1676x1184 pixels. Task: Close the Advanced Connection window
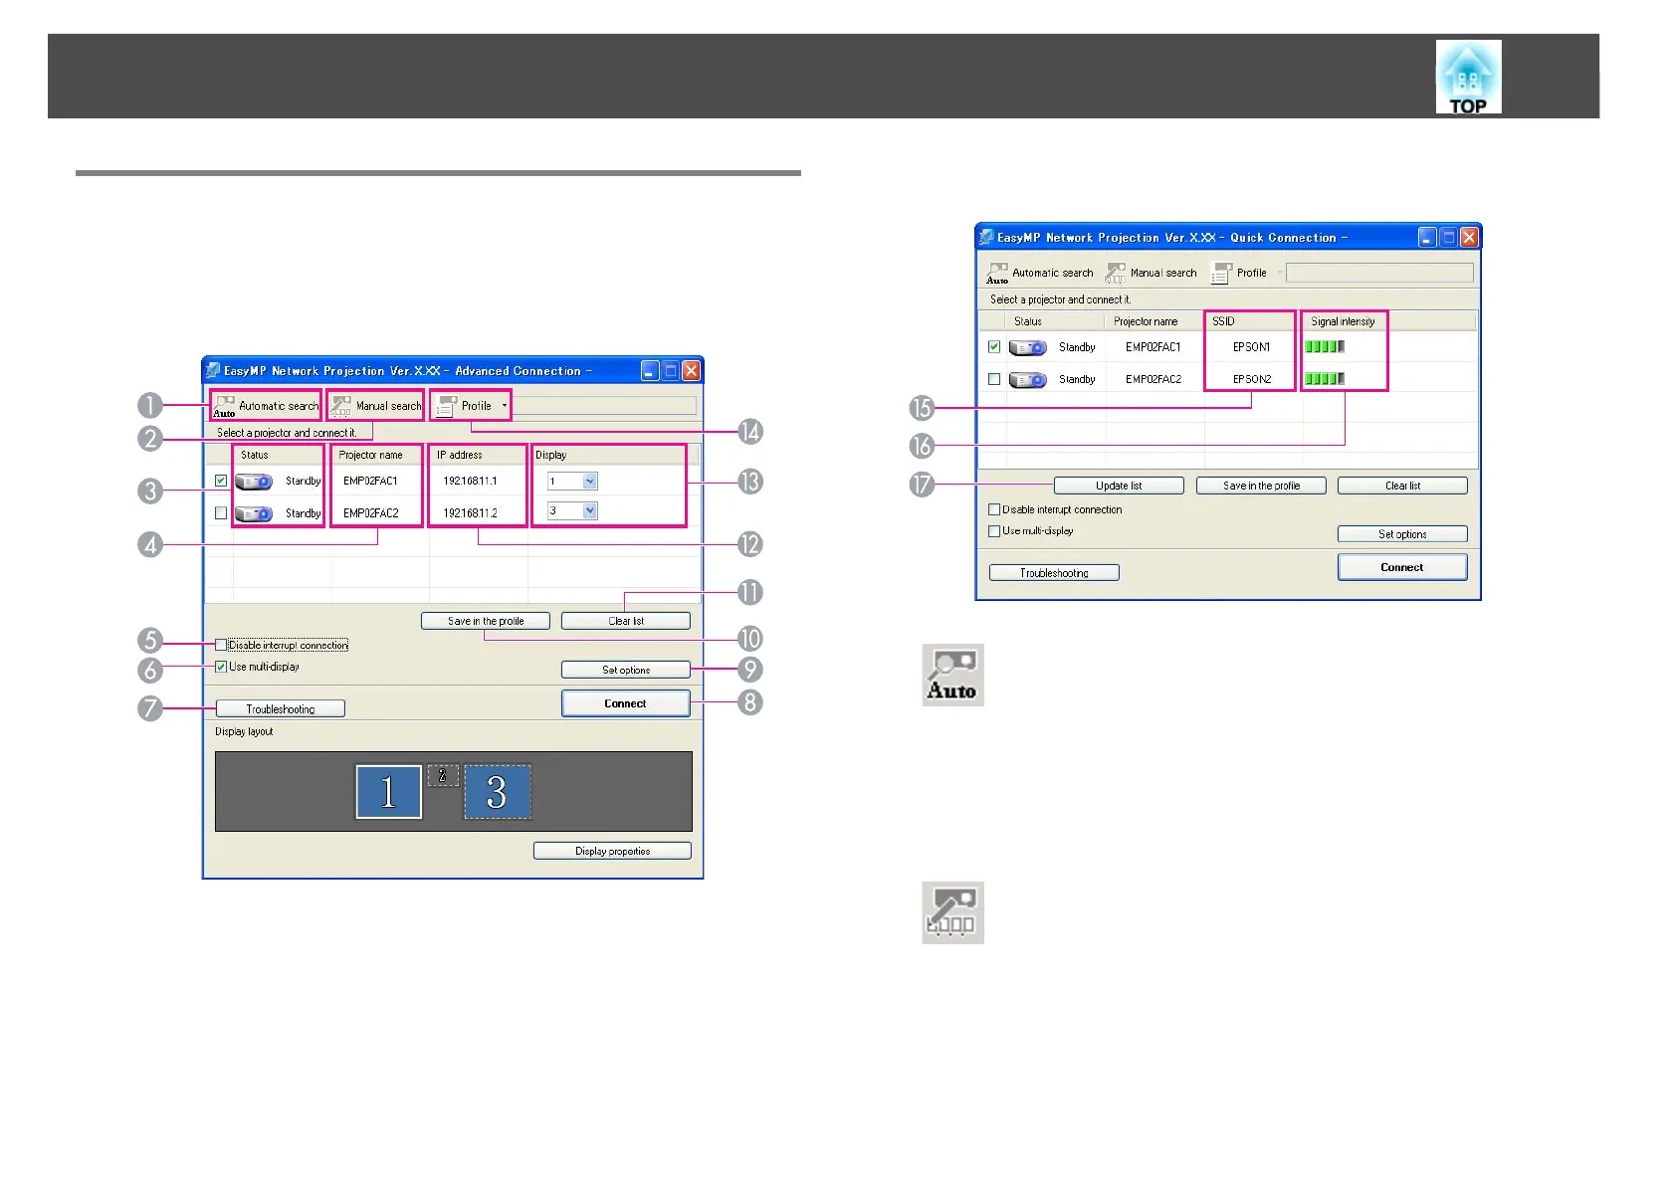coord(691,371)
